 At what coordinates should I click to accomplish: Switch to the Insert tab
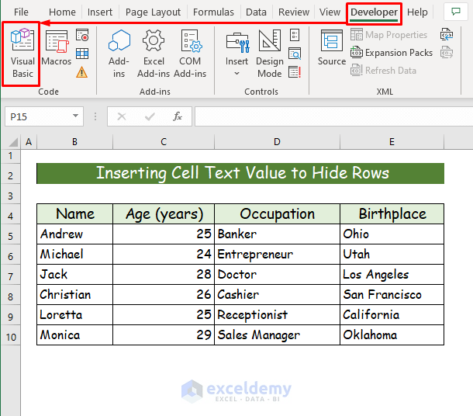pos(100,12)
